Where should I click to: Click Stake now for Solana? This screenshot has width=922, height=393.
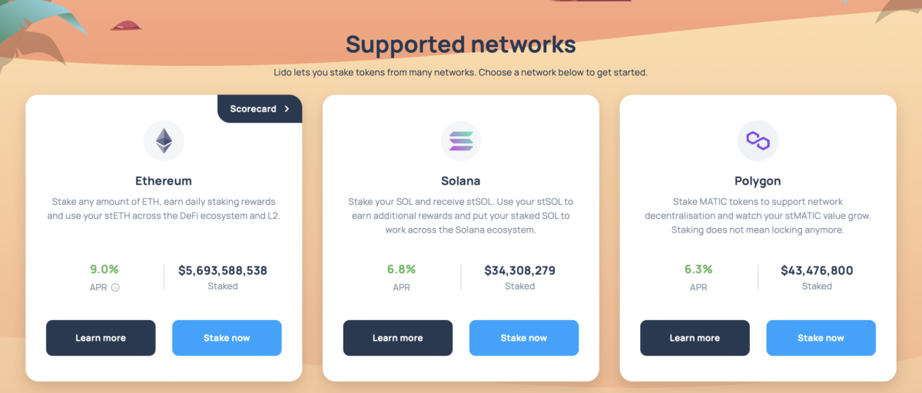pyautogui.click(x=524, y=338)
